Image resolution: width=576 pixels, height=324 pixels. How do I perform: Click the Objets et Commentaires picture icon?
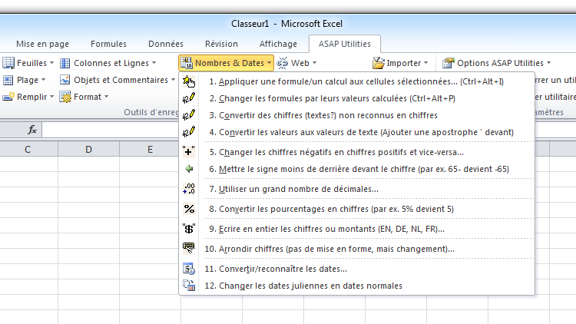[65, 80]
